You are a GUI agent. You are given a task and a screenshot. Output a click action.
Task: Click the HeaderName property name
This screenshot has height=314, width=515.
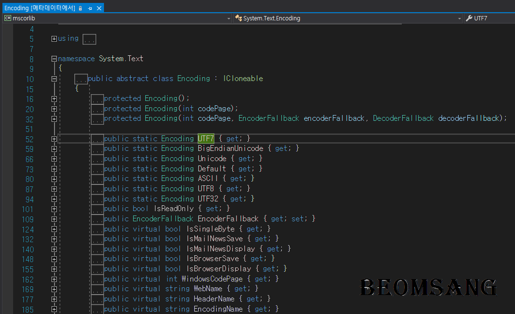point(214,298)
